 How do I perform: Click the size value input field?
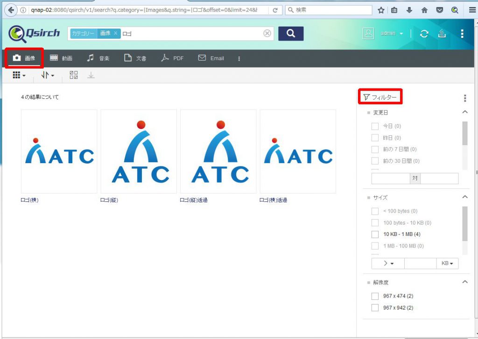421,263
